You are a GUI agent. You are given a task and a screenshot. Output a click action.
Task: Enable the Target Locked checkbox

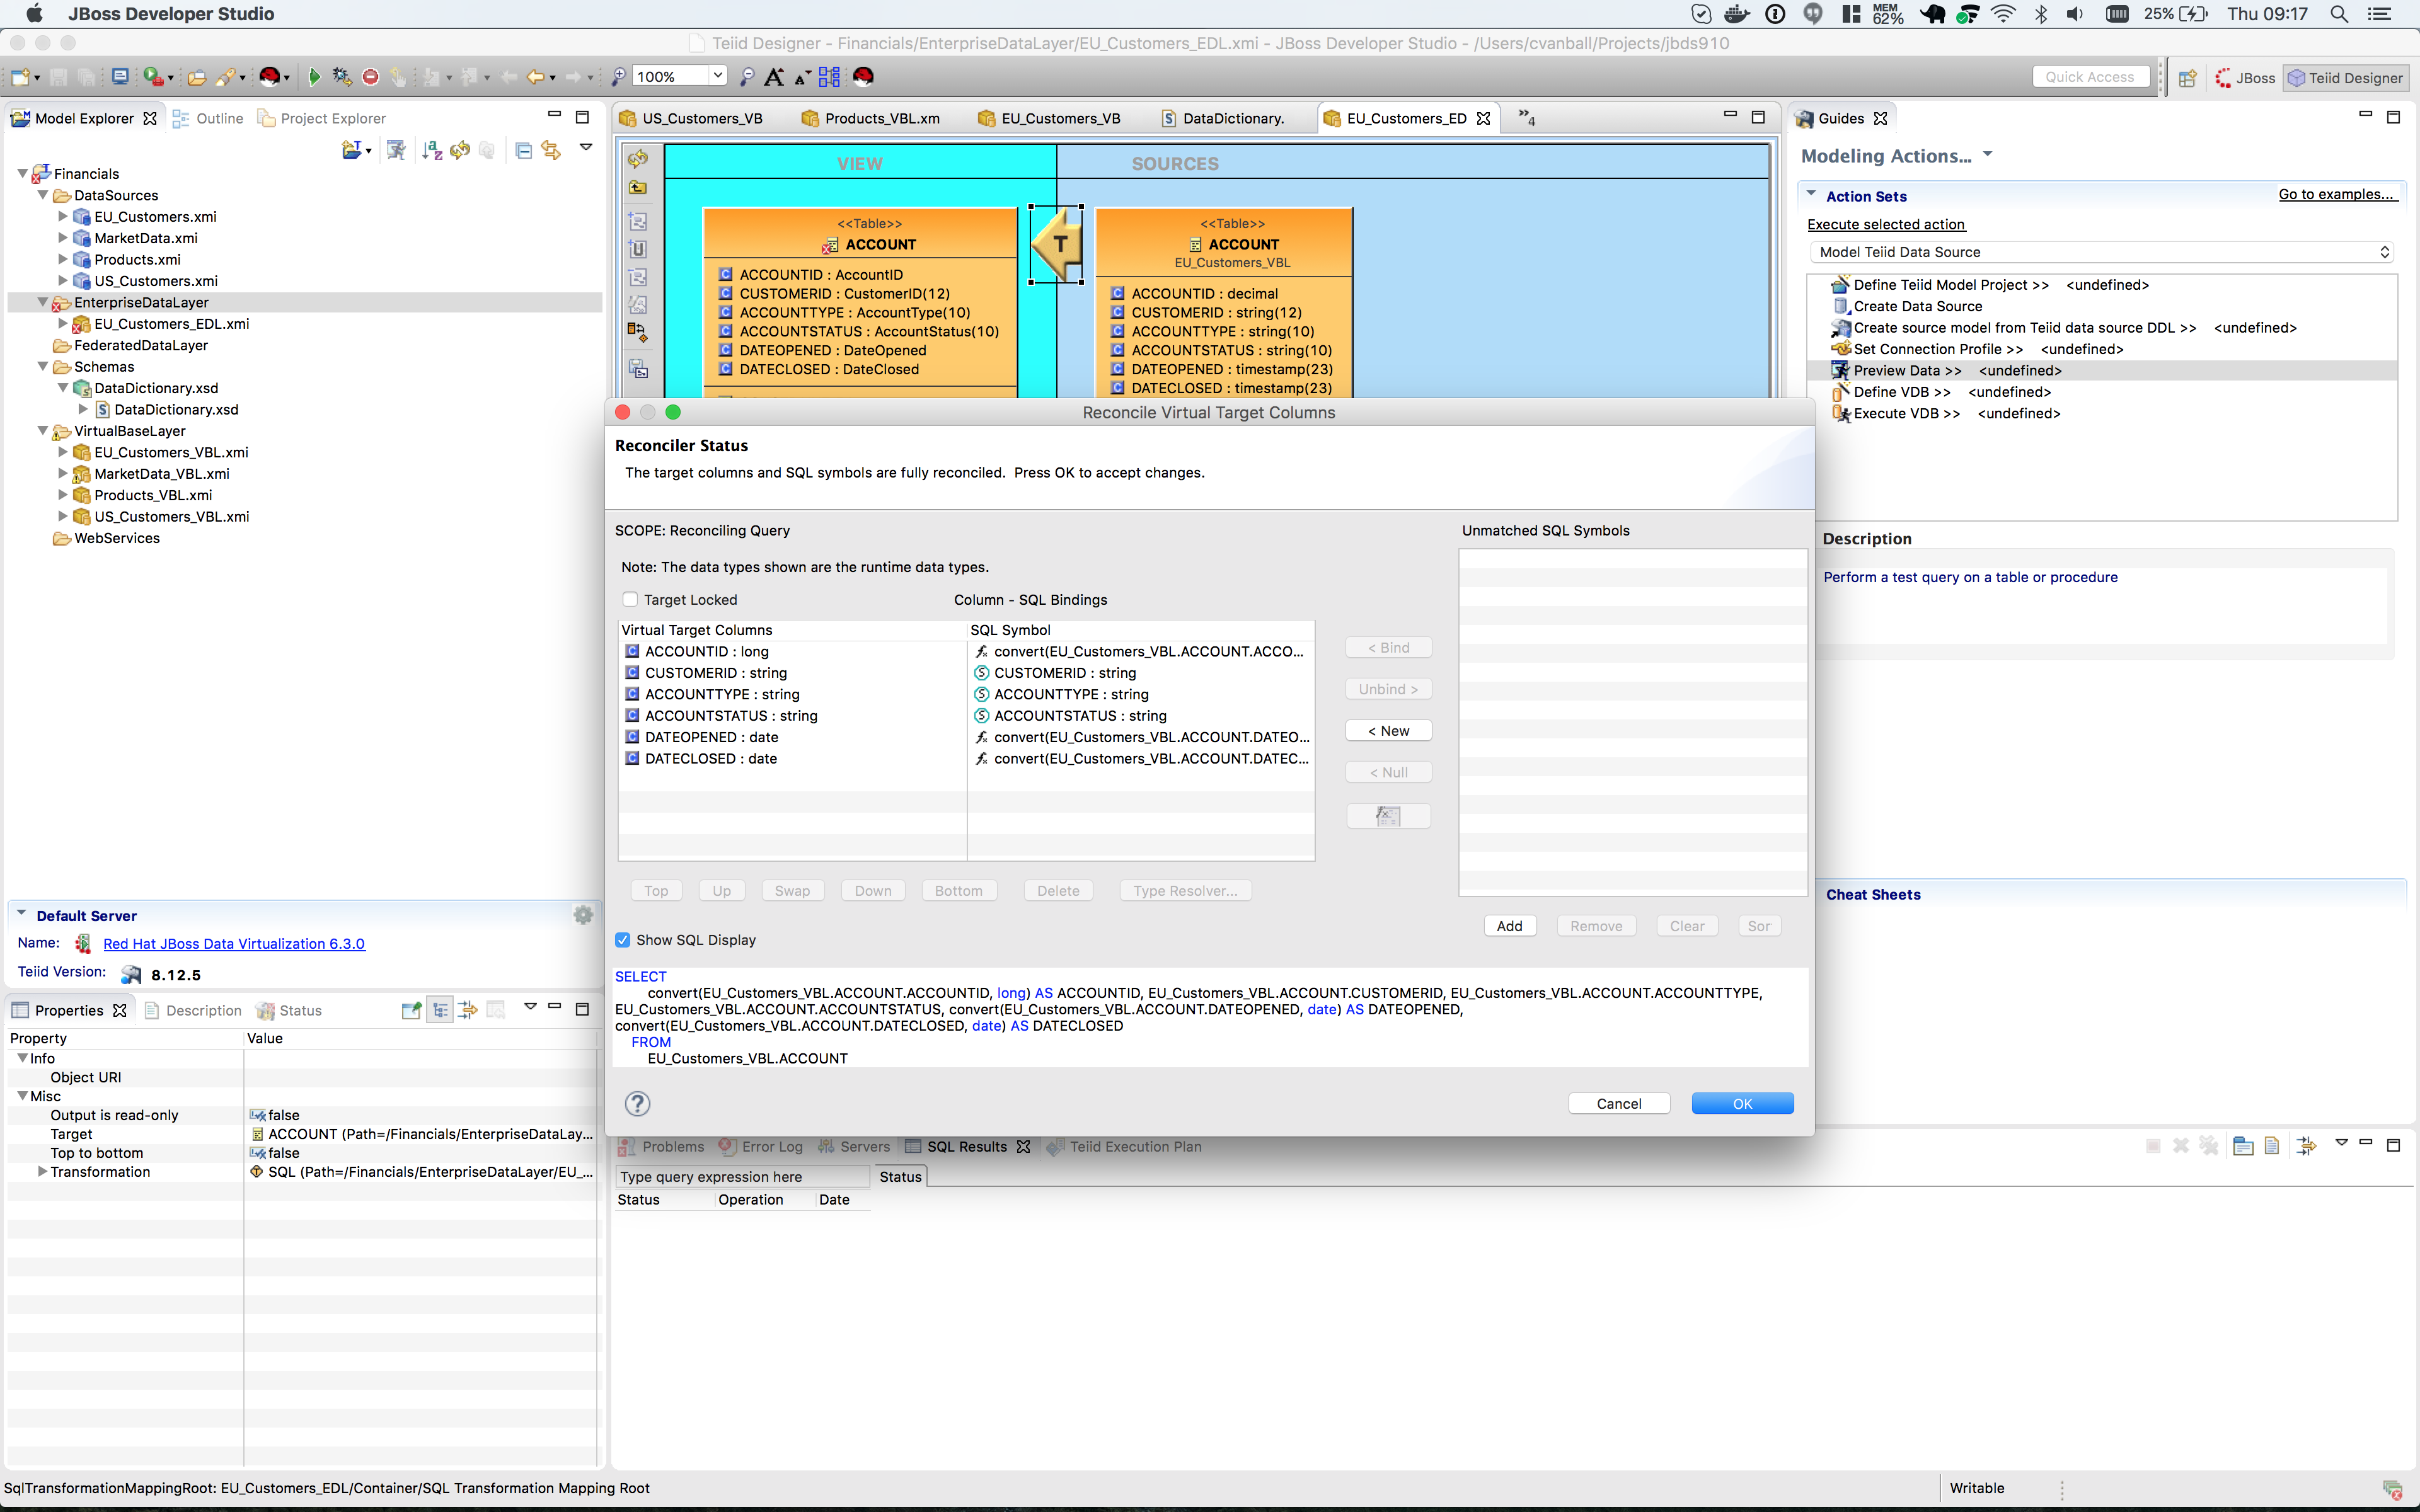point(630,600)
